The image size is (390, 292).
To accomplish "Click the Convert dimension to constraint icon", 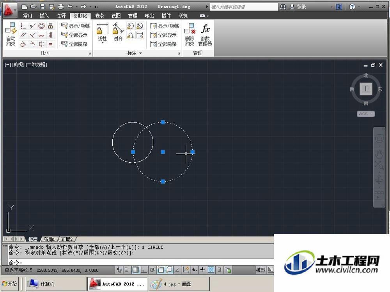I will [x=140, y=35].
